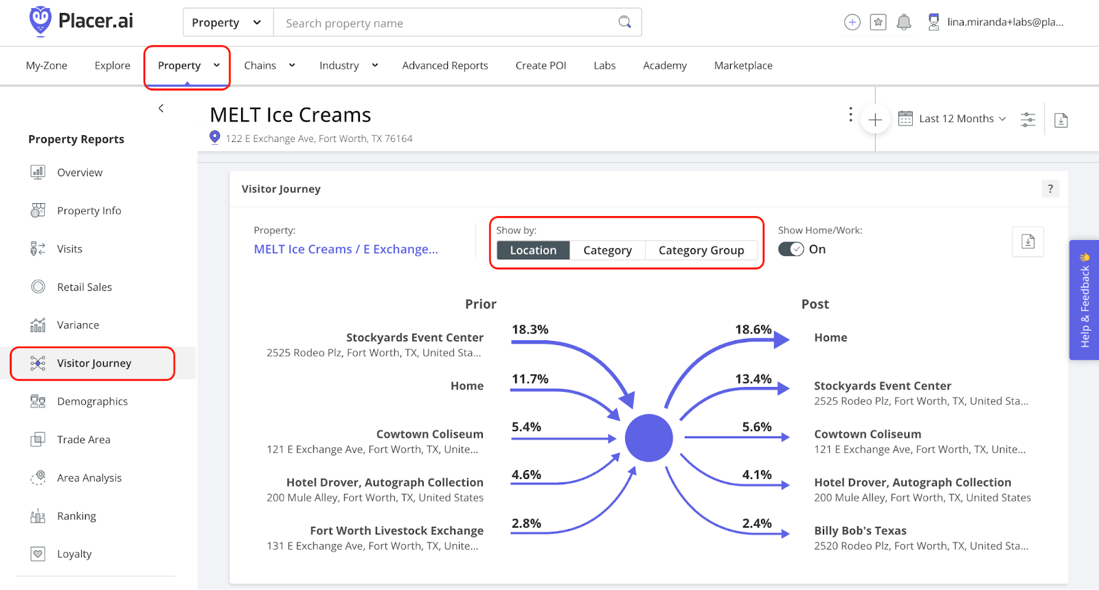
Task: Click the 18.3% prior flow value
Action: coord(530,329)
